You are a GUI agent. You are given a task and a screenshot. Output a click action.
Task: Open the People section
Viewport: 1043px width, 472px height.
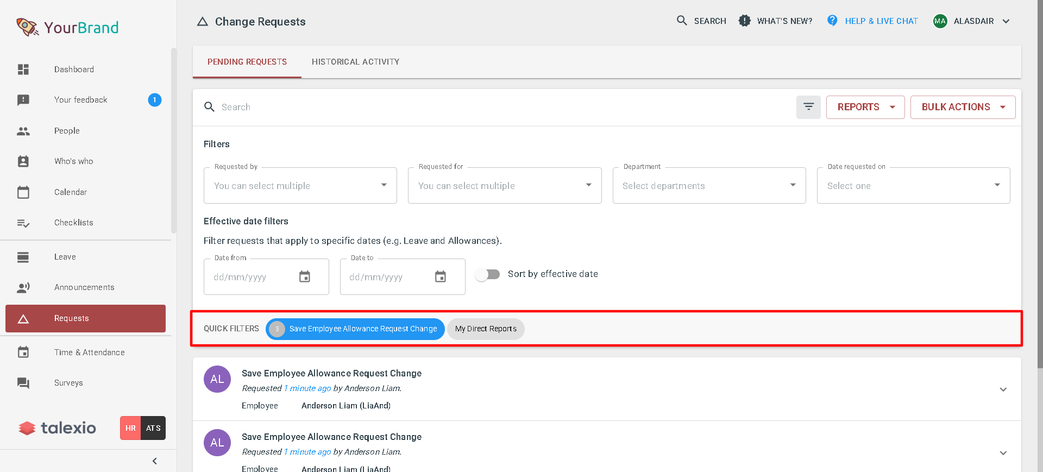click(67, 131)
